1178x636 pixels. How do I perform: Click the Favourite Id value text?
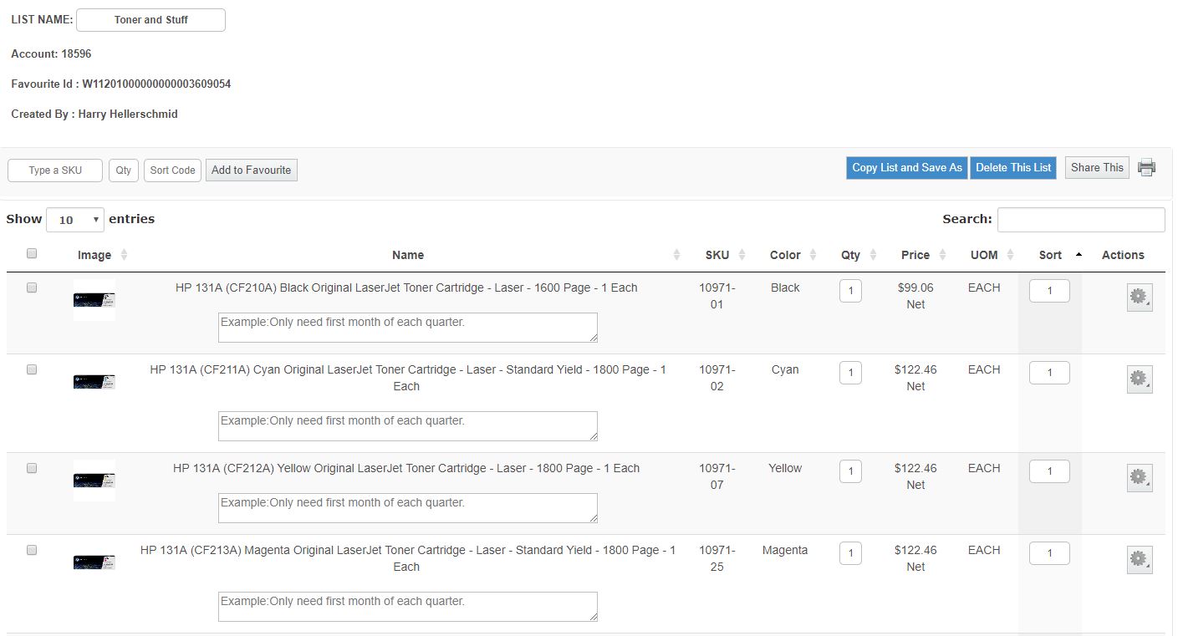coord(156,84)
